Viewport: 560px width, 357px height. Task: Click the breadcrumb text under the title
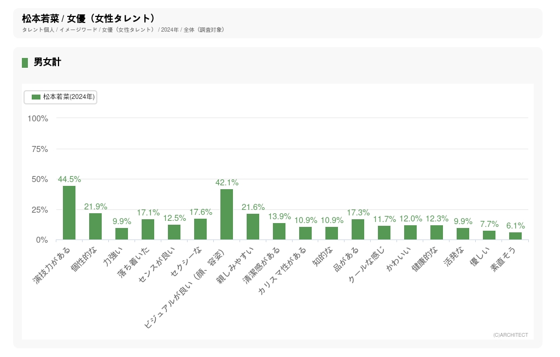pyautogui.click(x=123, y=30)
